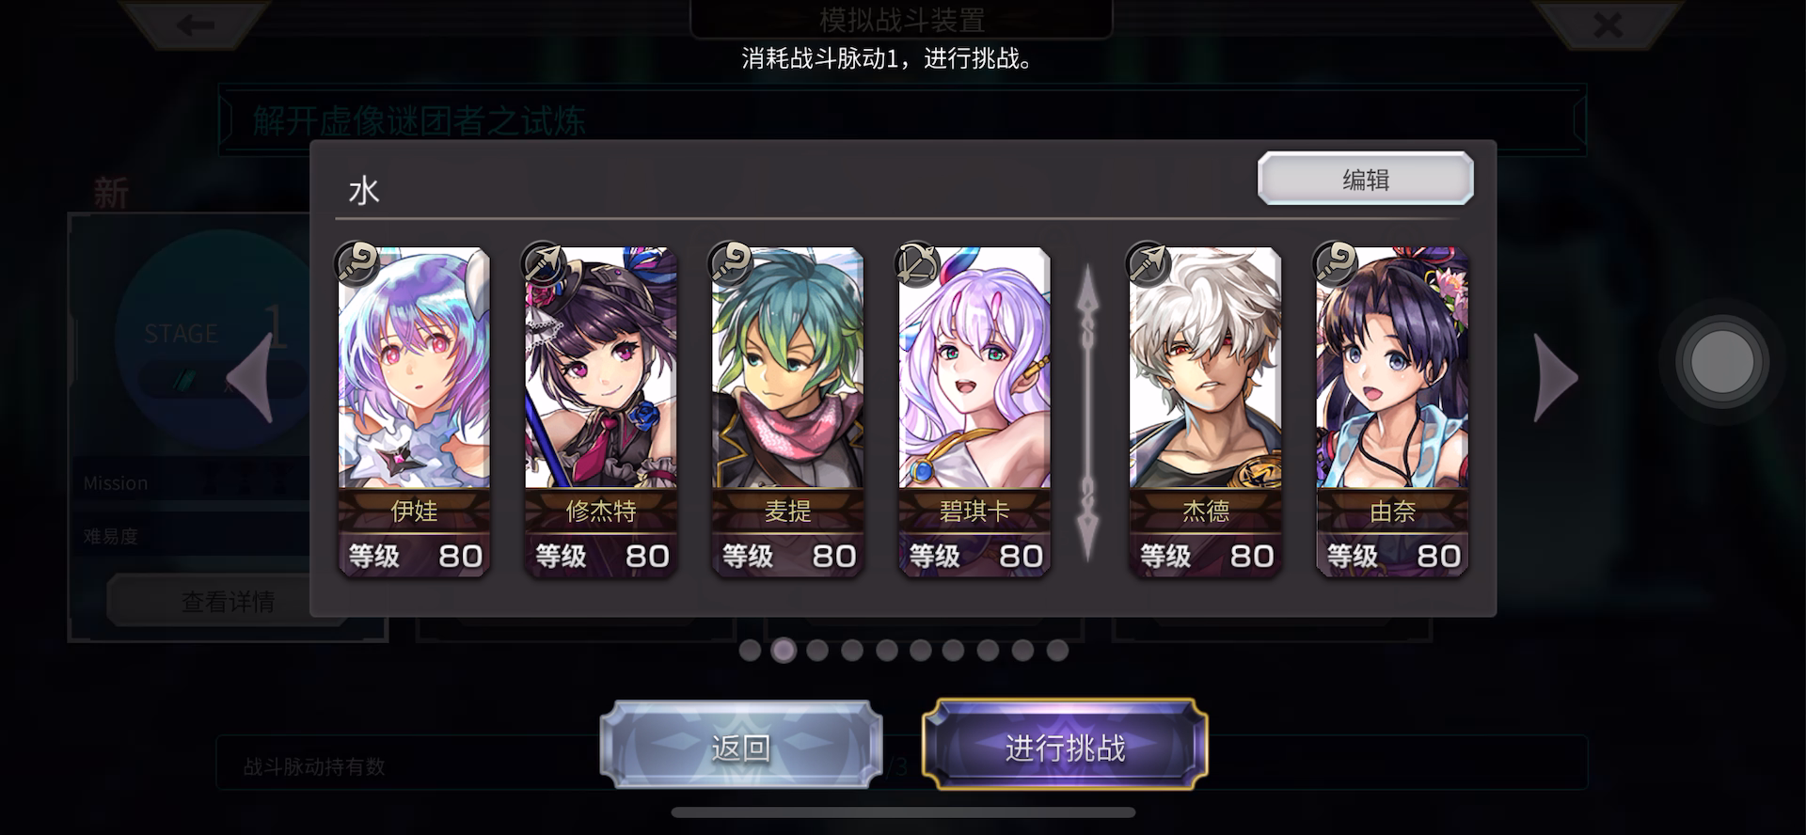
Task: Tap the spear weapon icon on 修杰特's card
Action: (545, 263)
